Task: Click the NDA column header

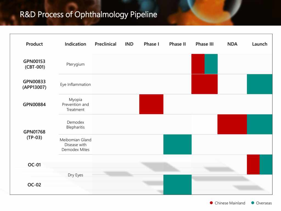Action: (232, 44)
